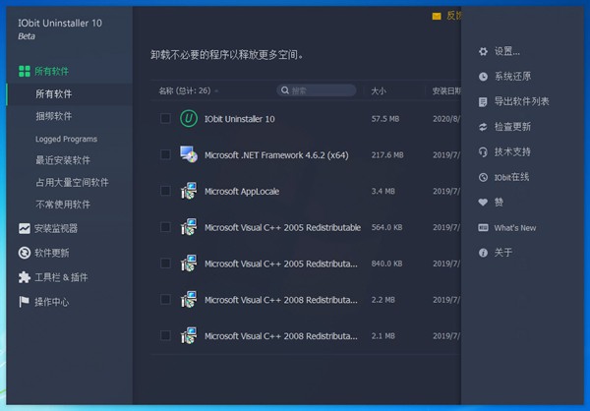Click the Visual C++ 2008 2.1 MB row icon
The image size is (590, 411).
pyautogui.click(x=189, y=335)
